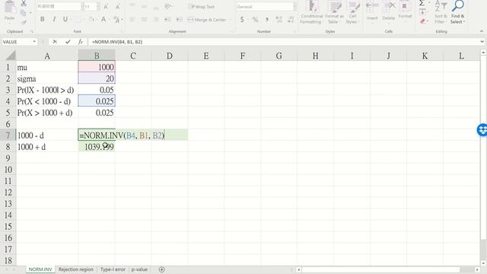Decrease decimal places
Image resolution: width=487 pixels, height=274 pixels.
291,20
